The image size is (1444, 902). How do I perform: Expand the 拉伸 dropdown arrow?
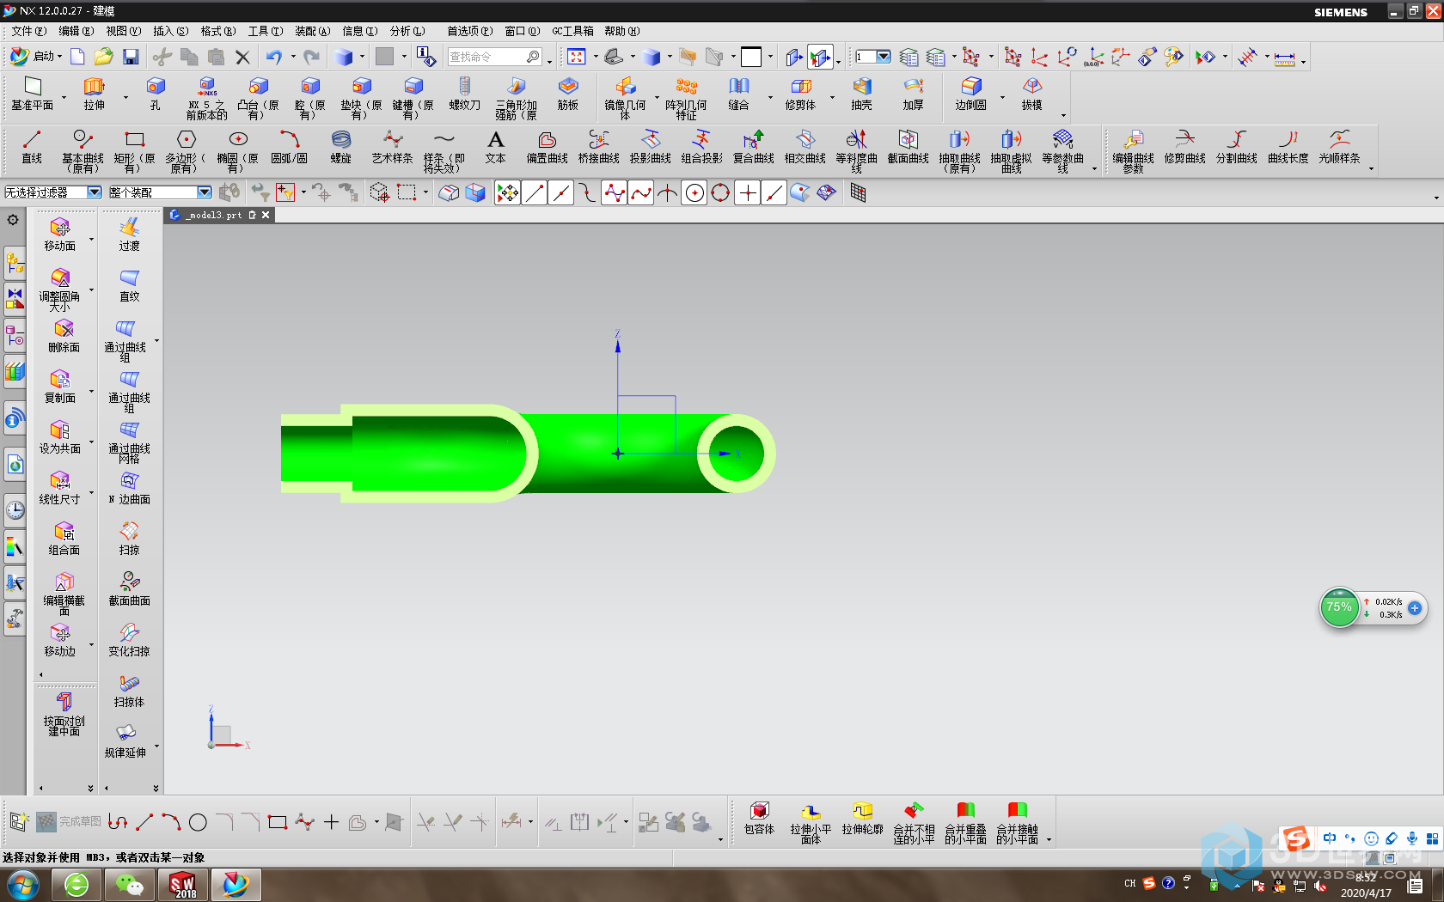pyautogui.click(x=125, y=97)
